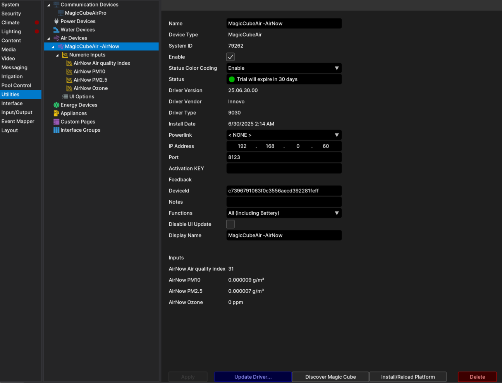The image size is (502, 383).
Task: Click the Name input field
Action: pyautogui.click(x=284, y=24)
